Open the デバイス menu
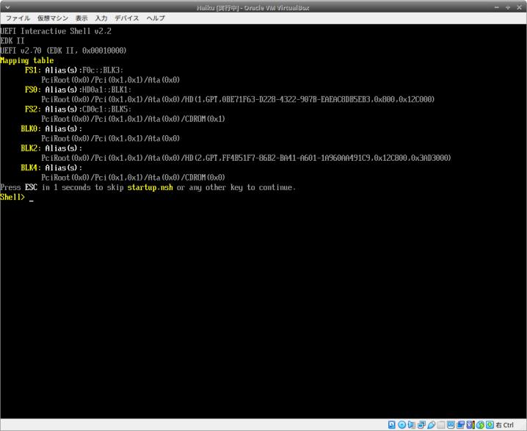 click(127, 18)
